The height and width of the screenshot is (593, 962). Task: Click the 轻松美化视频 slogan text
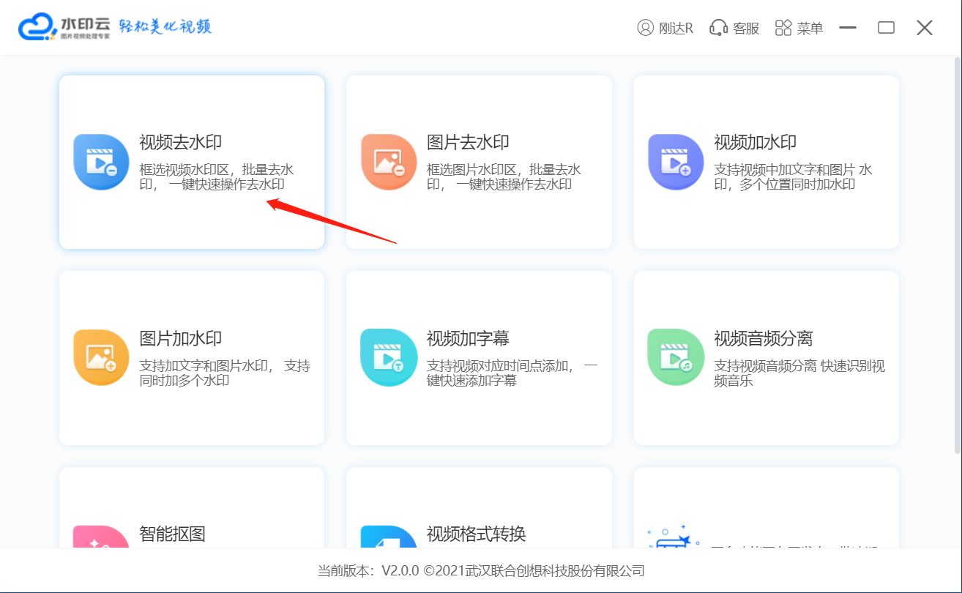pyautogui.click(x=165, y=27)
